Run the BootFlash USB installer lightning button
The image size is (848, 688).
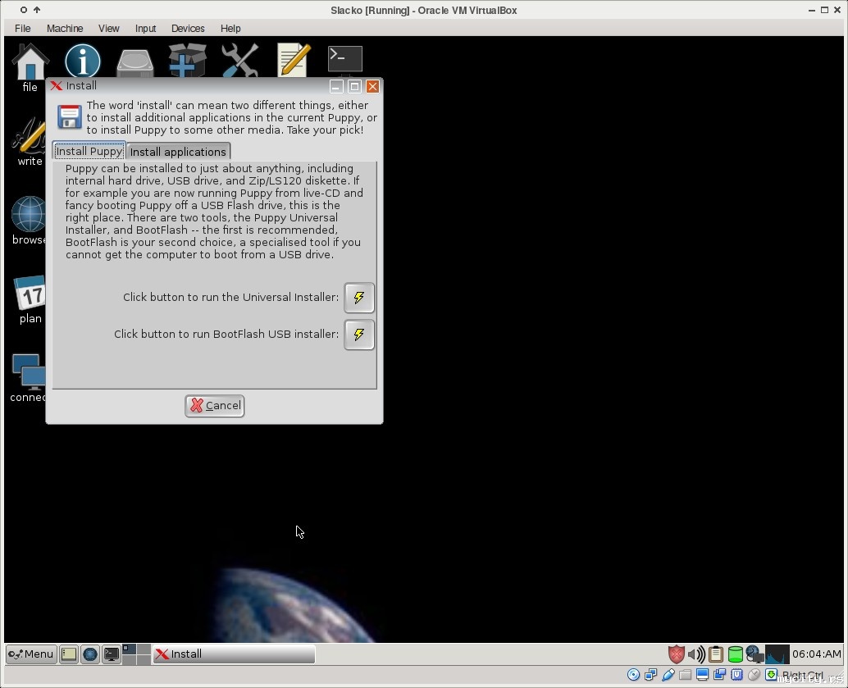tap(359, 335)
